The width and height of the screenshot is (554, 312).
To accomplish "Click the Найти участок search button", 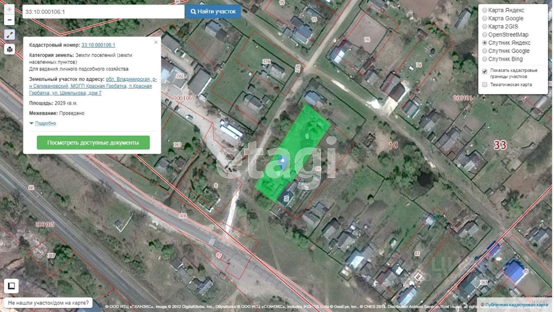I will pyautogui.click(x=213, y=12).
